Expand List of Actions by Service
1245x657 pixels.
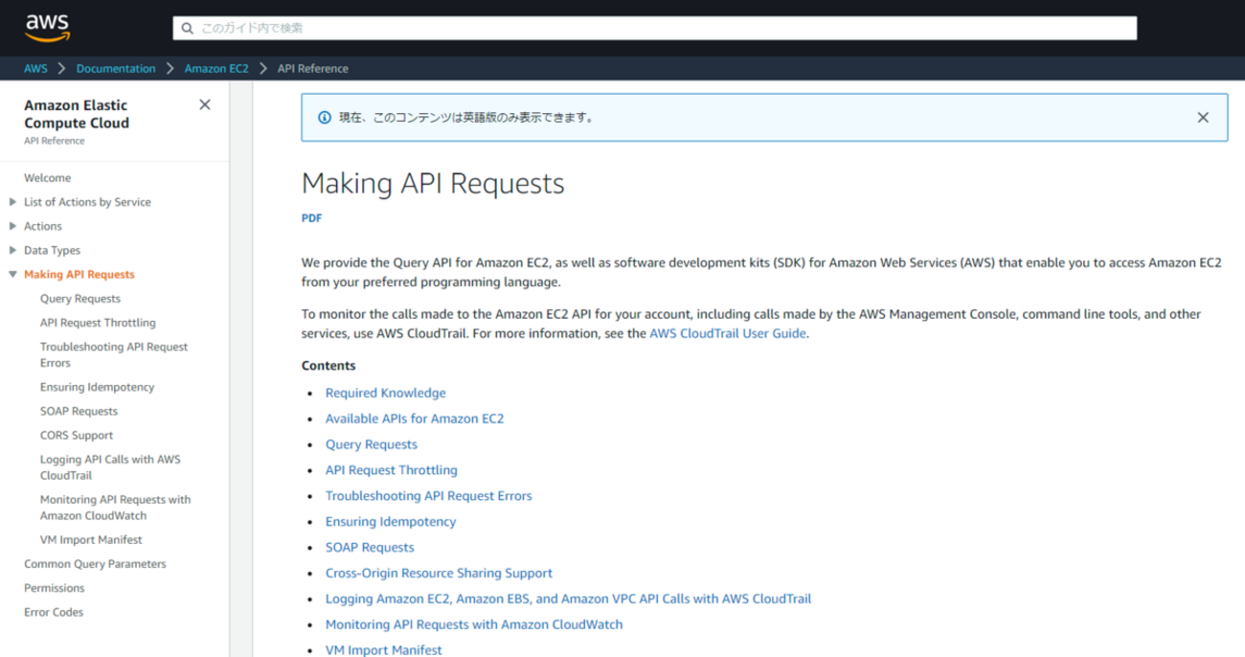click(12, 202)
